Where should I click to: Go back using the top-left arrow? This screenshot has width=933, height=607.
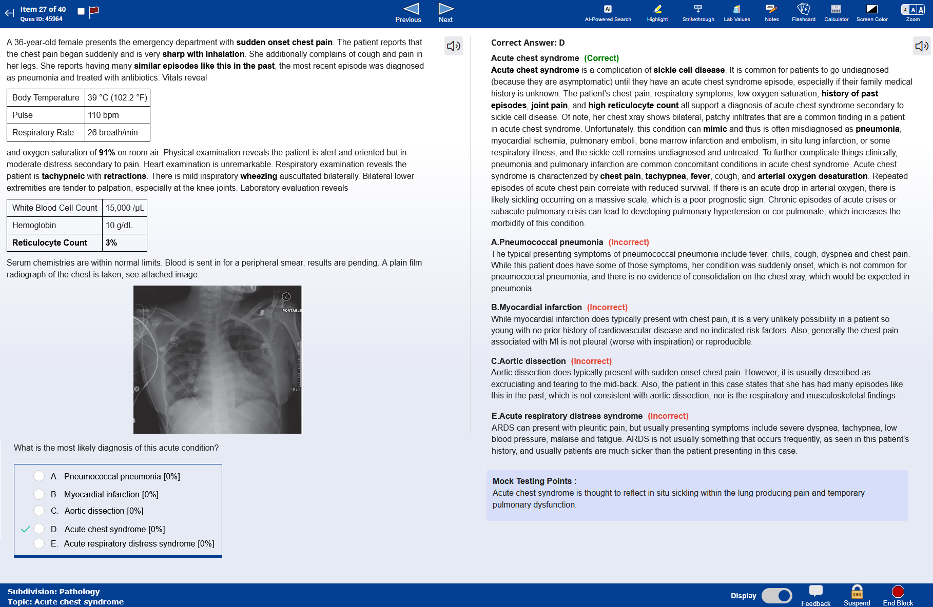9,13
